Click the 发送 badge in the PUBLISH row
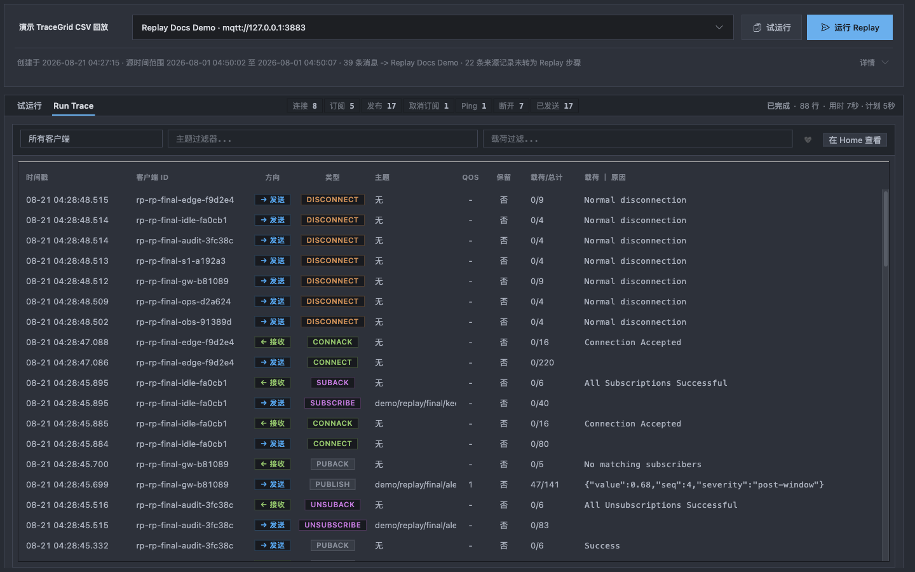915x572 pixels. coord(273,484)
